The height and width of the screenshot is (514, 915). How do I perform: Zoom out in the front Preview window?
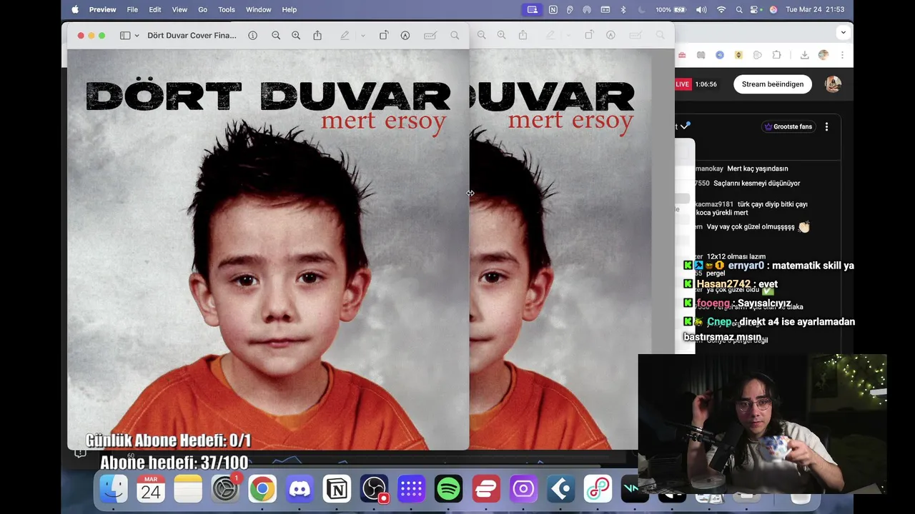pos(276,35)
